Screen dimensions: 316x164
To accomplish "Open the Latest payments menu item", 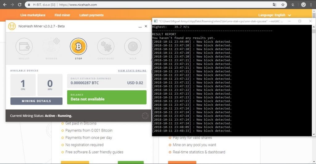I will point(91,15).
